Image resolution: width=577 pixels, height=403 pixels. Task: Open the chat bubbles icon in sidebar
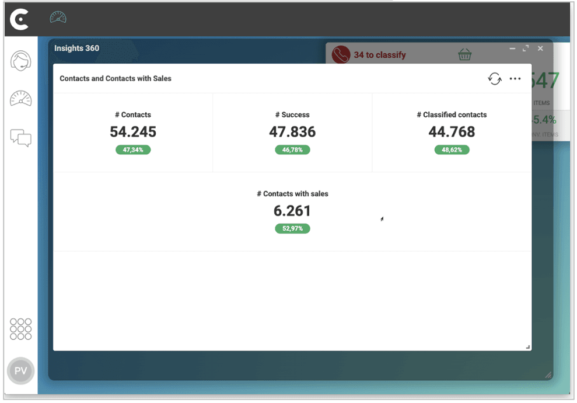point(20,138)
